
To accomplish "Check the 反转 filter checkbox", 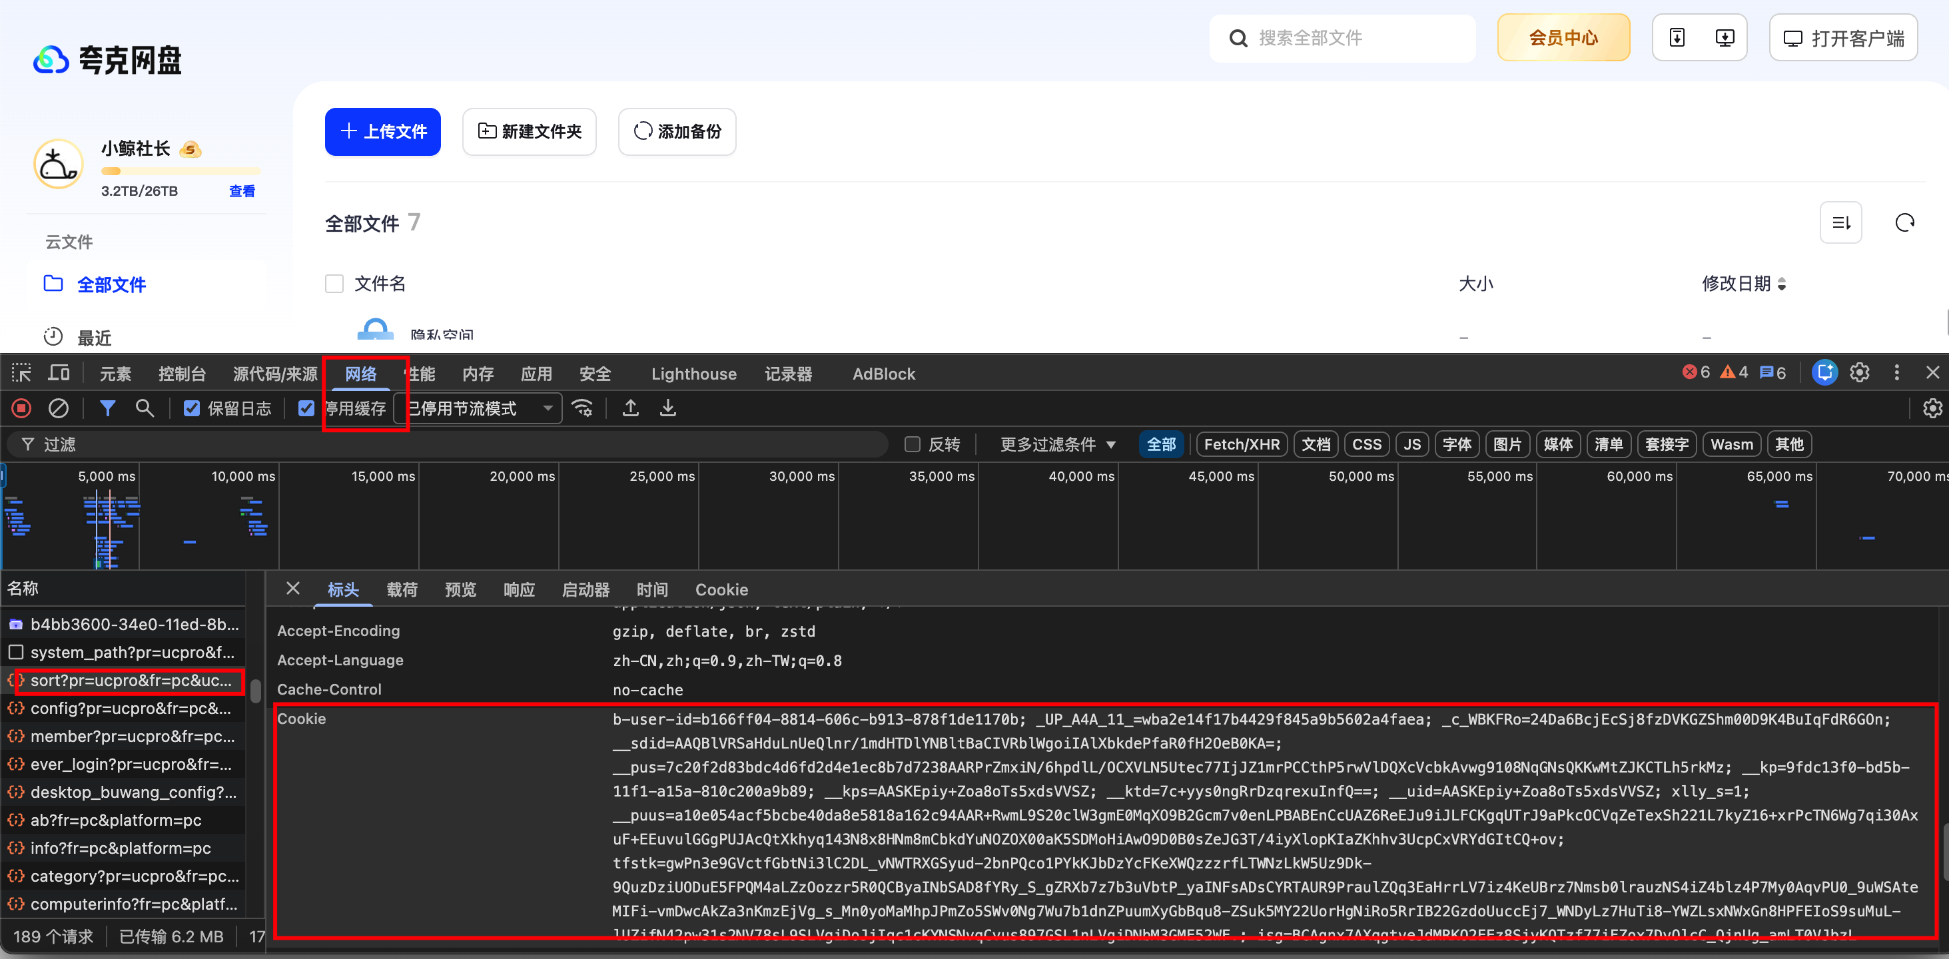I will coord(913,445).
